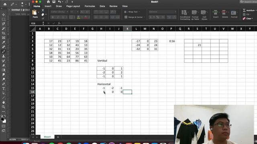
Task: Switch to the Review tab
Action: point(113,6)
